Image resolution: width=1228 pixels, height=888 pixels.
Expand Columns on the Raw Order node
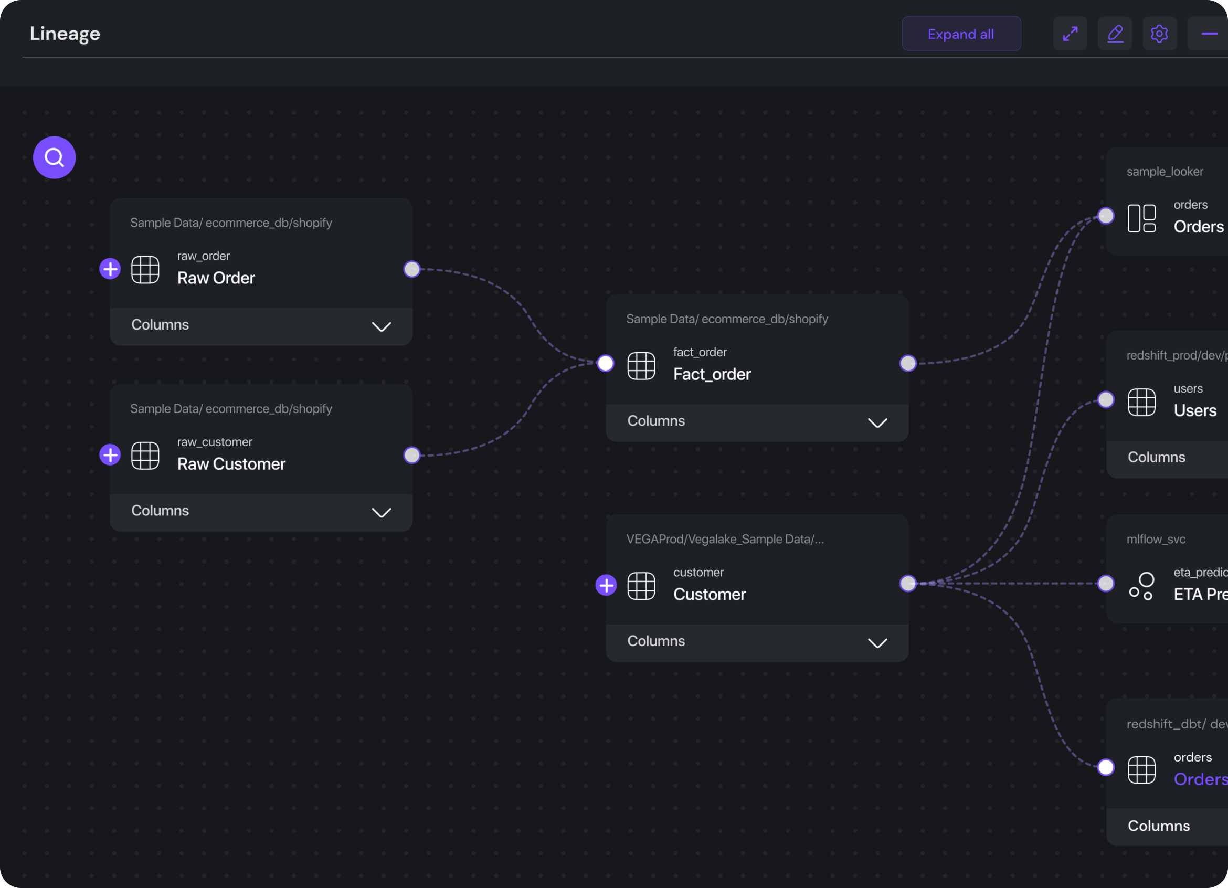pos(381,326)
